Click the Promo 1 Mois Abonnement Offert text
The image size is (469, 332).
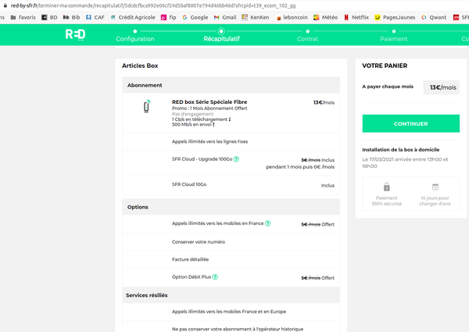click(209, 108)
